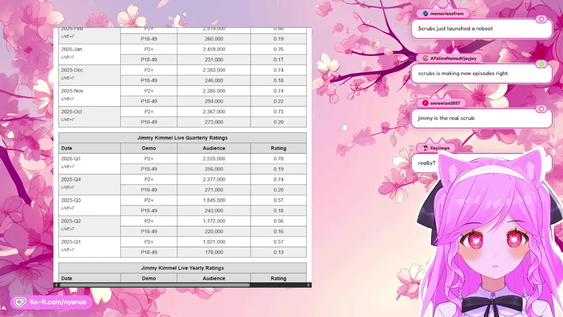Viewport: 563px width, 317px height.
Task: Click the 'really?' chat message
Action: [x=426, y=163]
